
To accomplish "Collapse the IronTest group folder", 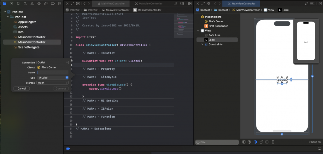I will coord(8,17).
